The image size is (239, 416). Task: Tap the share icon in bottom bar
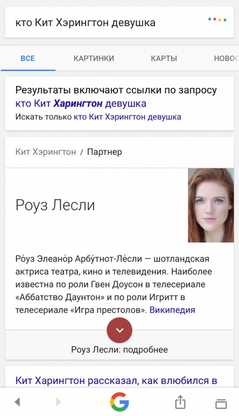click(x=180, y=402)
